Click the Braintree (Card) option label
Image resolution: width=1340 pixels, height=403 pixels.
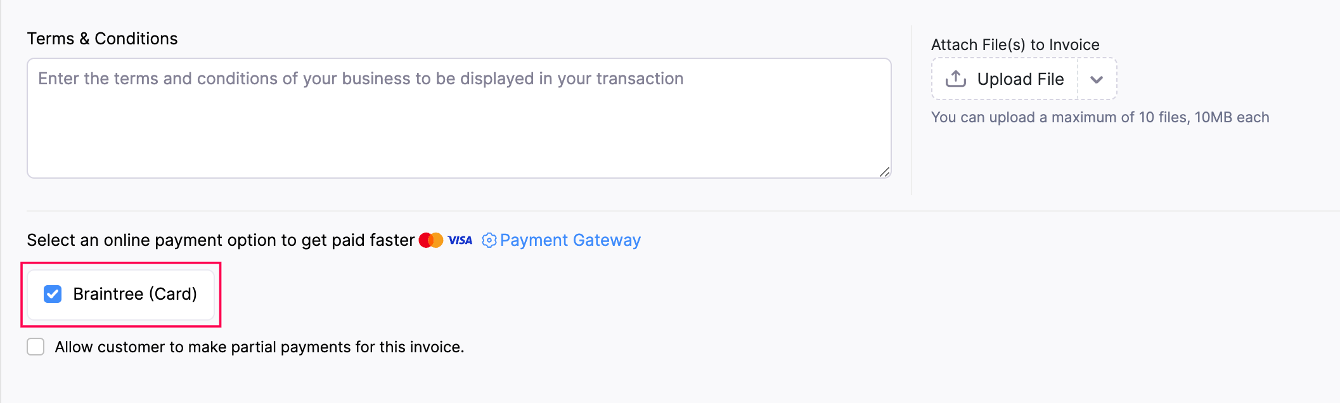click(135, 294)
